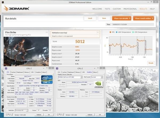Image resolution: width=160 pixels, height=118 pixels.
Task: Click OK in left CPU-Z window
Action: [49, 115]
